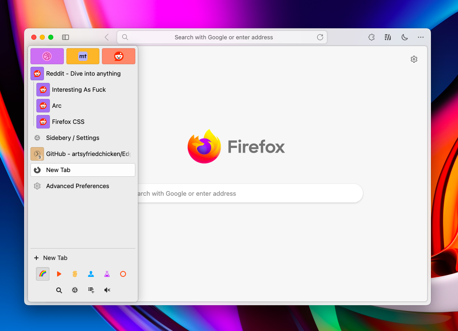Screen dimensions: 458x331
Task: Switch to blue person panel
Action: coord(91,274)
